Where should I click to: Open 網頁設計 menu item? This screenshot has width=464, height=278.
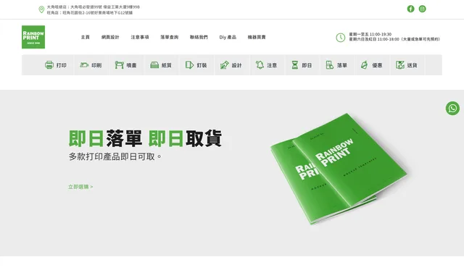110,37
